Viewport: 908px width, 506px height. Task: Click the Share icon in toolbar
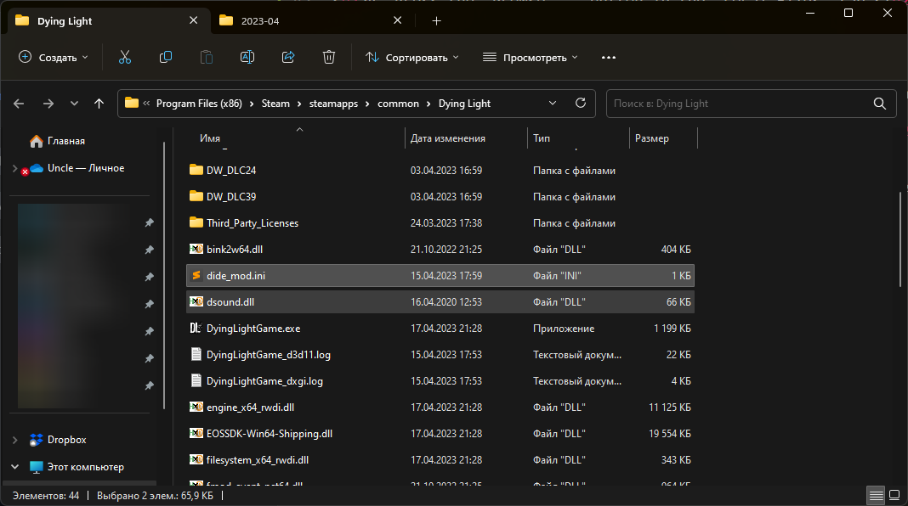(288, 57)
